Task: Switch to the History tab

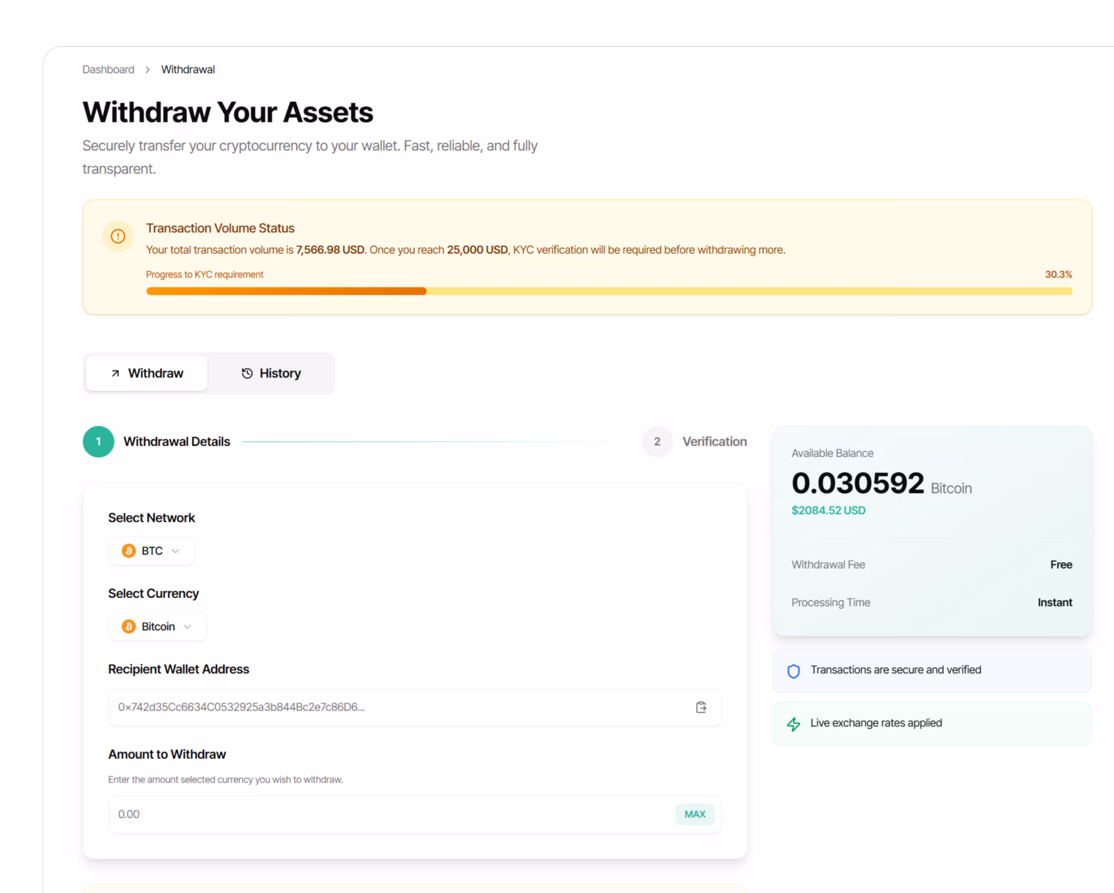Action: pyautogui.click(x=271, y=373)
